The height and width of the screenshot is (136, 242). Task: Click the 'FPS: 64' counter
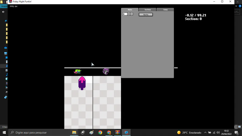coord(14,6)
